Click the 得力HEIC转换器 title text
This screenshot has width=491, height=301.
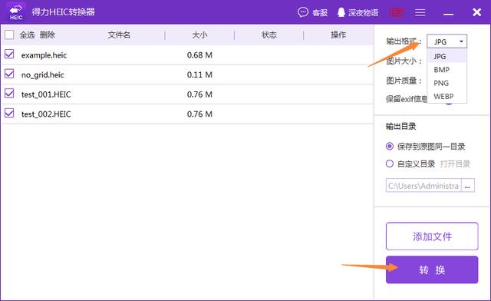click(x=63, y=12)
